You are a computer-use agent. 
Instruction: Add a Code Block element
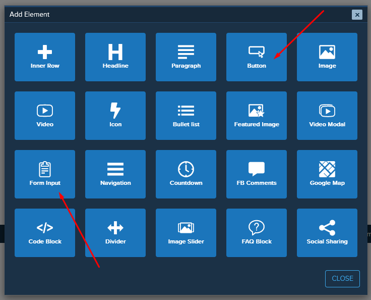point(45,233)
